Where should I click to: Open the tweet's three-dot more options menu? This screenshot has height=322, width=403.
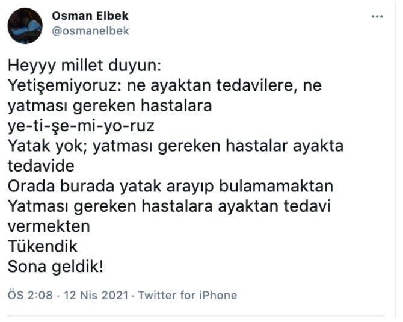point(377,17)
